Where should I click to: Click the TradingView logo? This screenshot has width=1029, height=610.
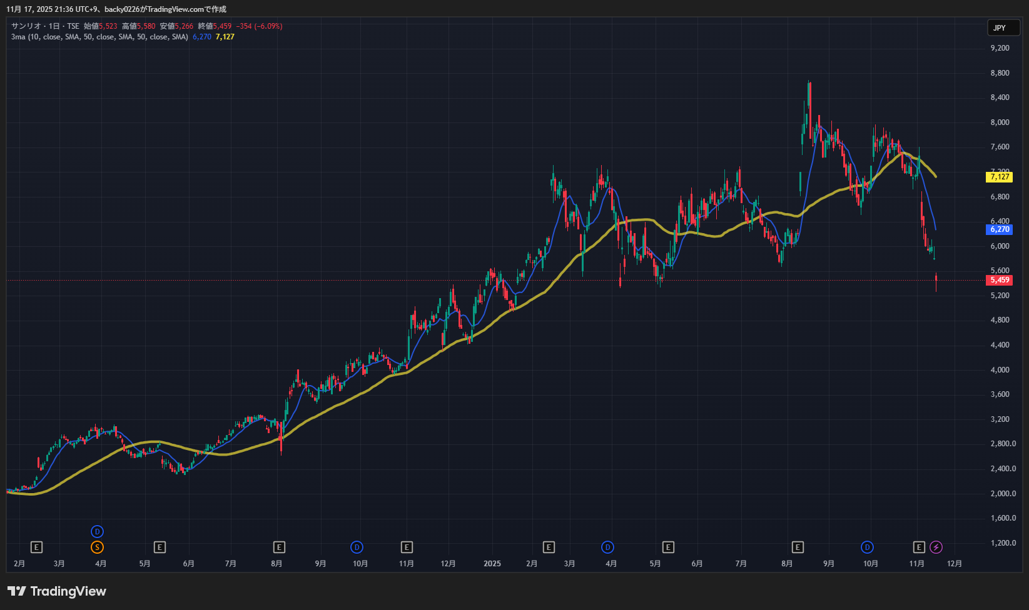click(x=57, y=591)
